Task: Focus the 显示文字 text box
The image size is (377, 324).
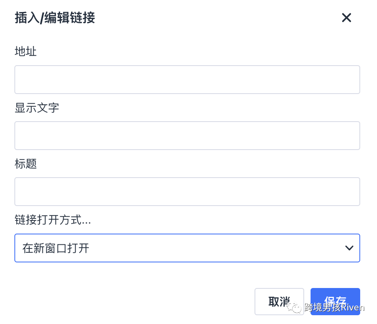Action: point(187,136)
